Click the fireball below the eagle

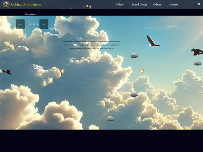[142, 71]
